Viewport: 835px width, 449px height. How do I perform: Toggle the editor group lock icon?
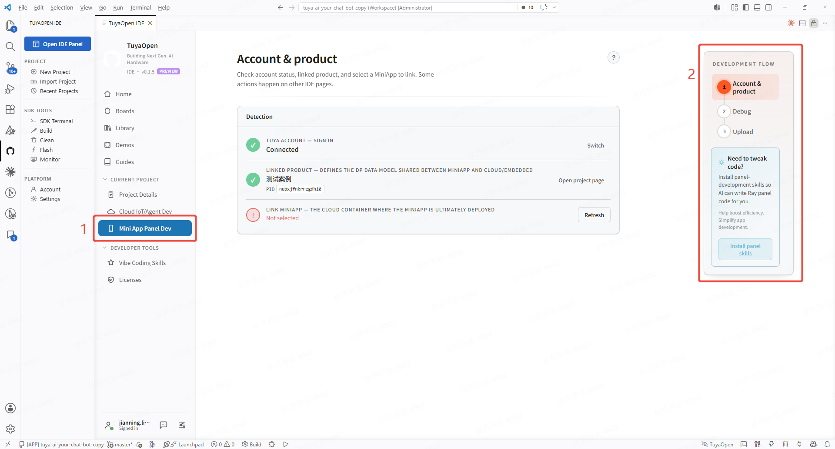pos(814,23)
